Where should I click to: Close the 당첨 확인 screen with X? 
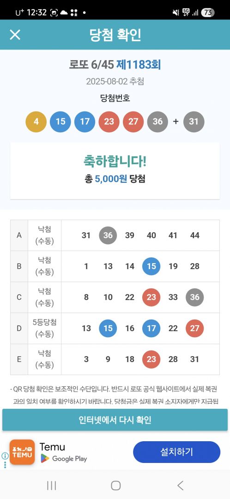[15, 35]
